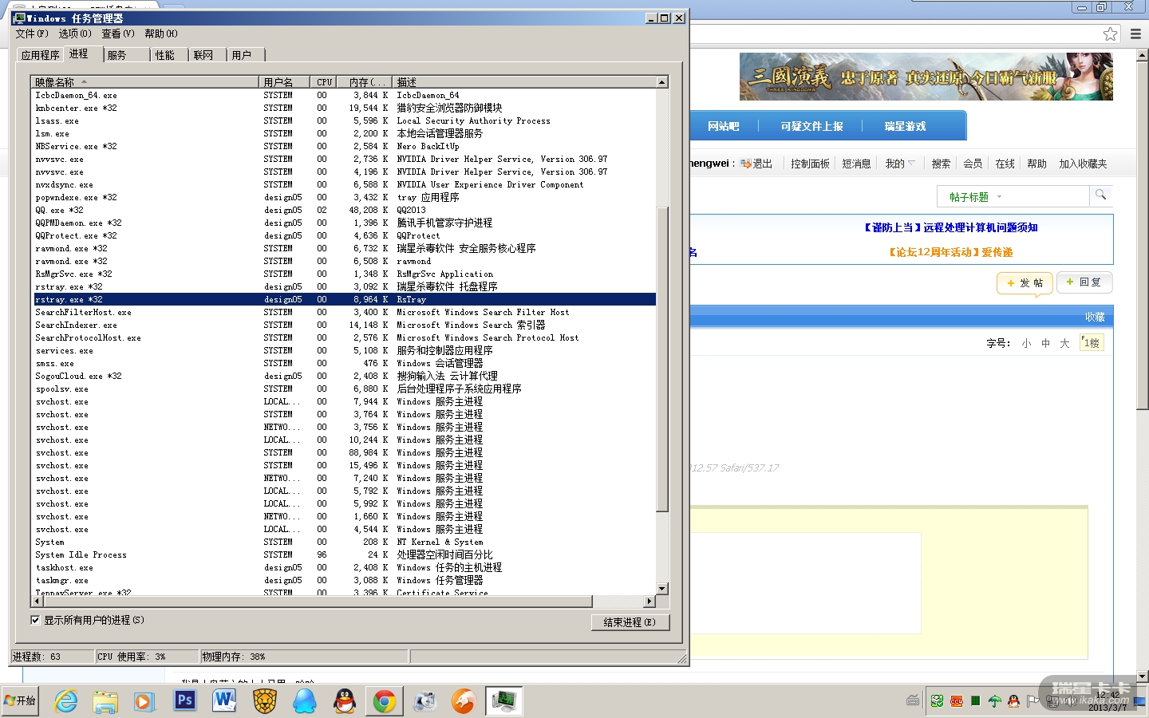Viewport: 1149px width, 718px height.
Task: Open the Chrome menu hamburger icon
Action: (x=1135, y=34)
